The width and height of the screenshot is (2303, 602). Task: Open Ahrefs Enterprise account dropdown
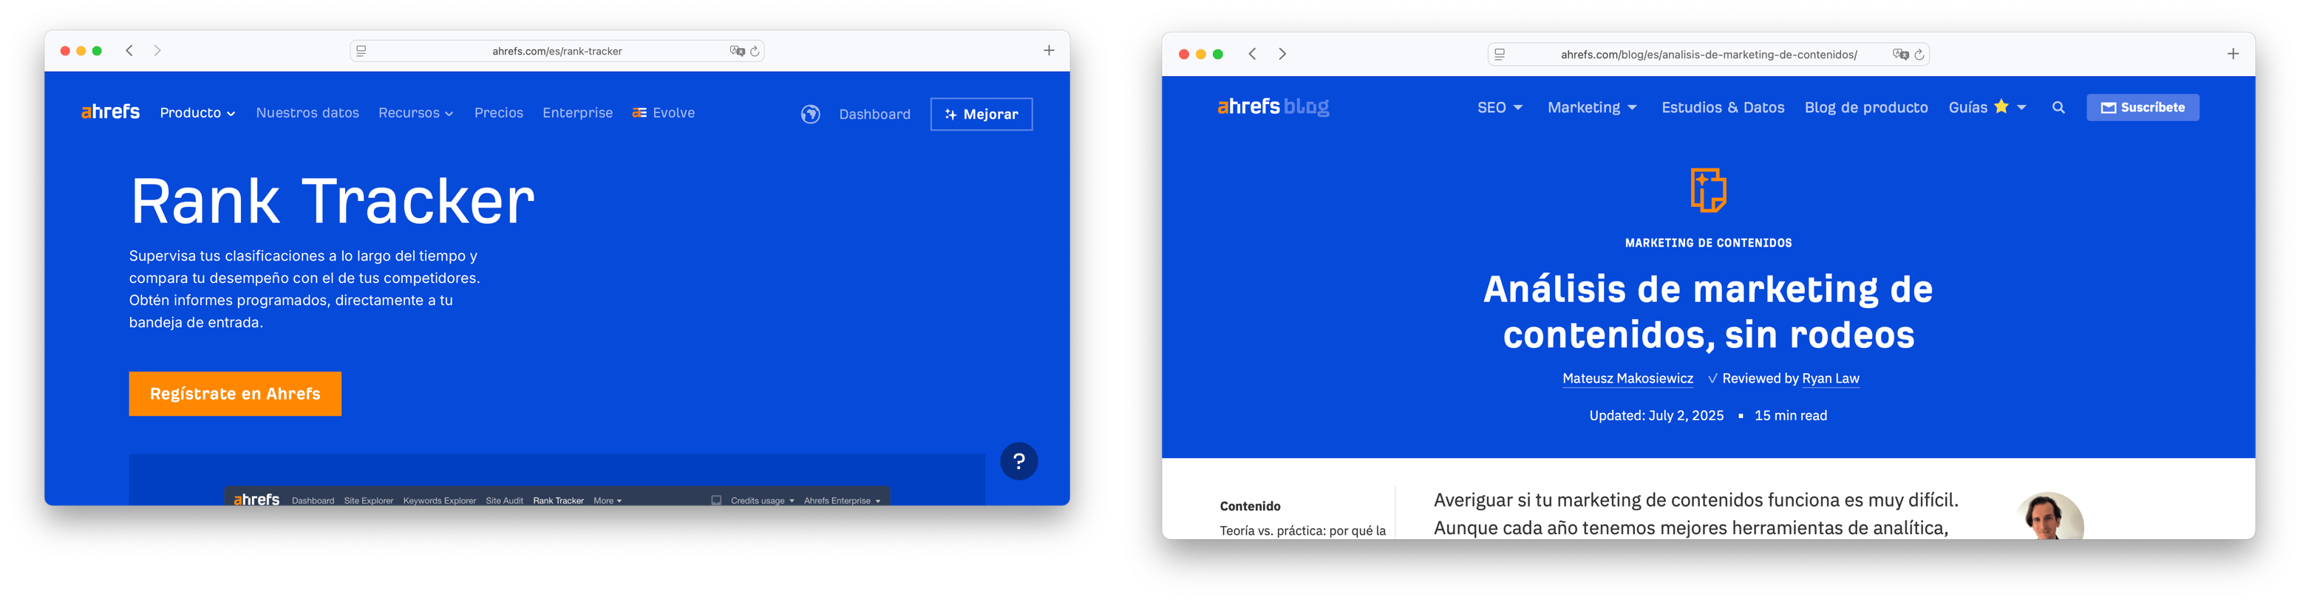(841, 501)
